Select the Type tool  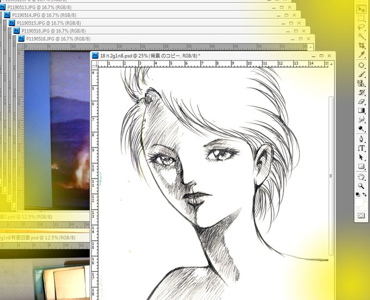coord(361,148)
